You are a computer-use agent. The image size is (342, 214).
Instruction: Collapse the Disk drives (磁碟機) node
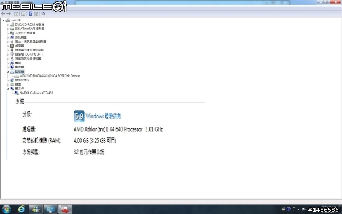tap(8, 72)
